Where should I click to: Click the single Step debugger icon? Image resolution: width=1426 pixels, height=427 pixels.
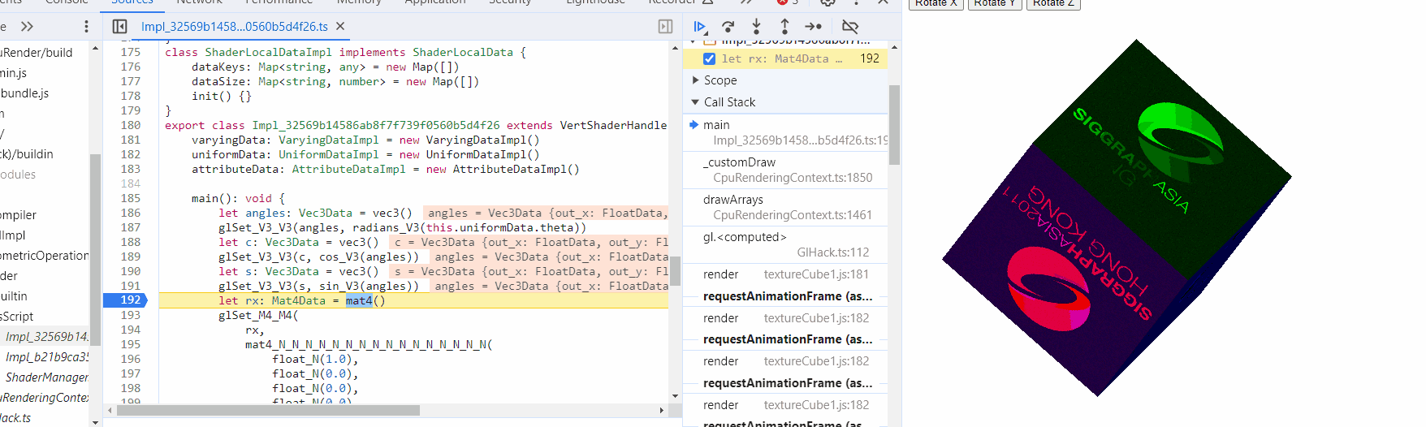pyautogui.click(x=814, y=27)
